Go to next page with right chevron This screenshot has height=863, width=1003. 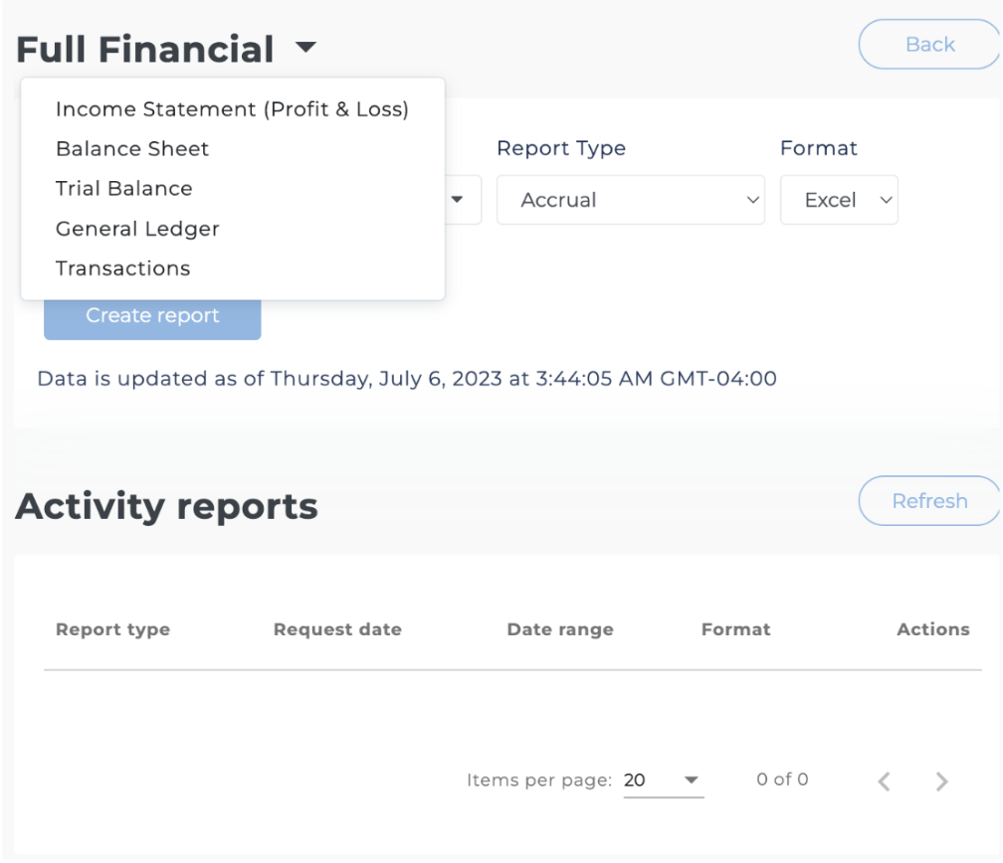pos(940,781)
